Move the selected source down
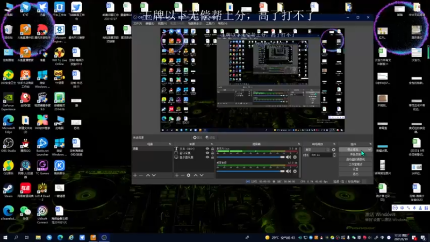 [202, 175]
